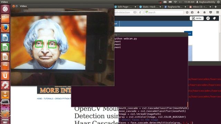Screen dimensions: 221x124
Task: Open the Ubuntu Dash home launcher
Action: coord(5,9)
